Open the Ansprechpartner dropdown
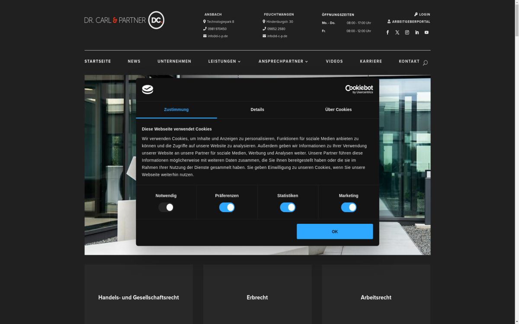The image size is (519, 324). click(x=283, y=61)
